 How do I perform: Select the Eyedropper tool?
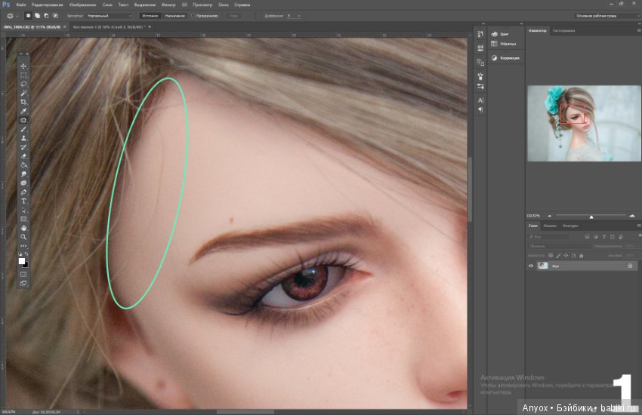23,111
